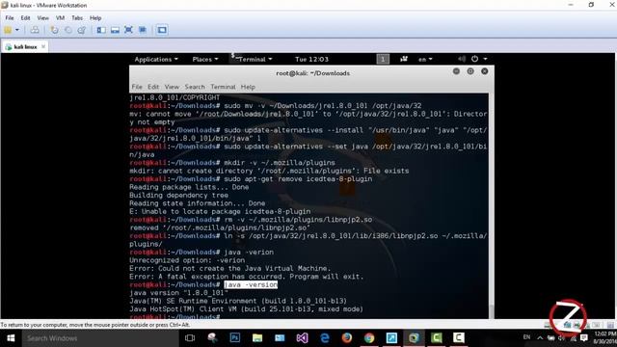This screenshot has height=347, width=617.
Task: Click workspace indicator 1 in Kali top bar
Action: (x=383, y=59)
